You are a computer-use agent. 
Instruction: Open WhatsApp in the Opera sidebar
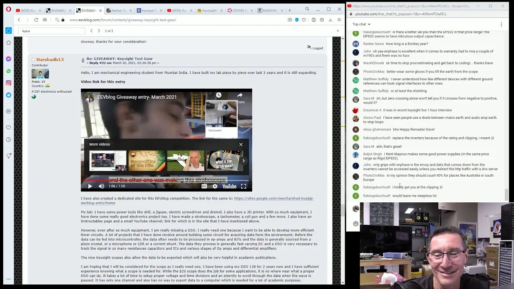tap(8, 71)
